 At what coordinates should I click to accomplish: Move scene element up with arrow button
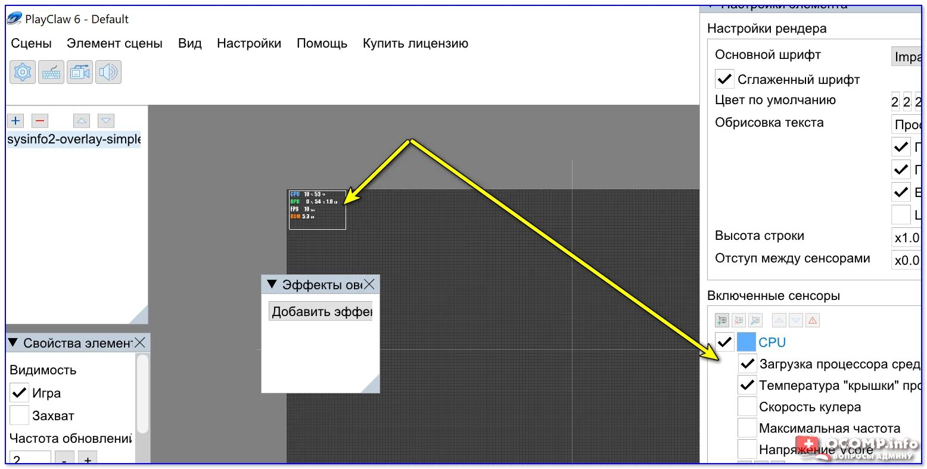pyautogui.click(x=82, y=121)
